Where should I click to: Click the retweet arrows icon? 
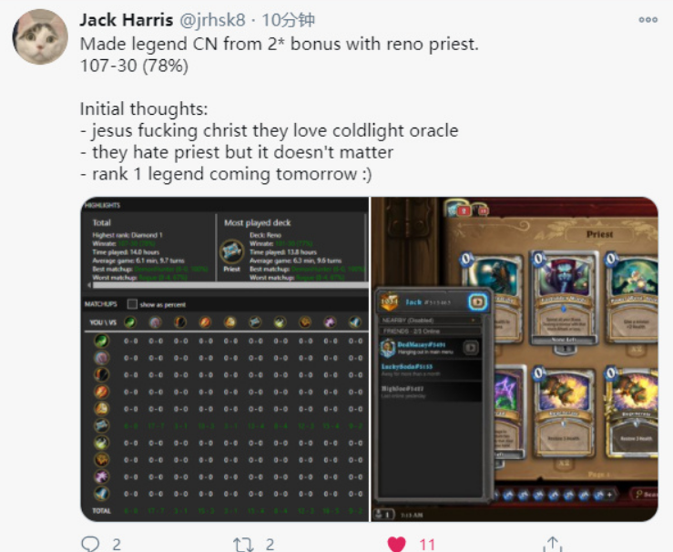click(243, 545)
